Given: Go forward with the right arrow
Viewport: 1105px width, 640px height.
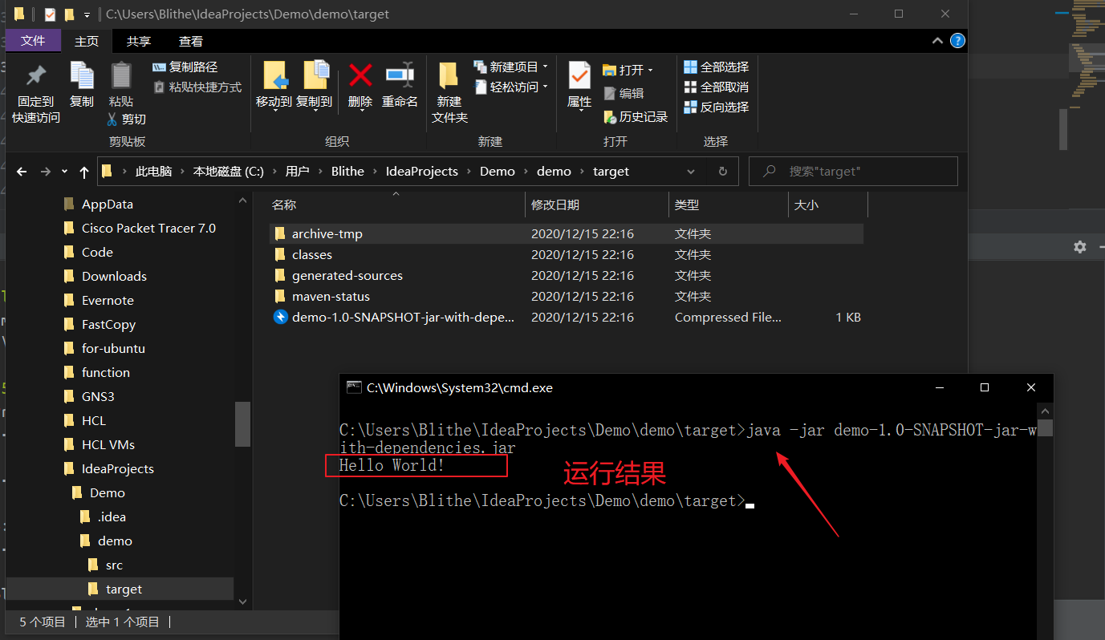Looking at the screenshot, I should coord(45,172).
